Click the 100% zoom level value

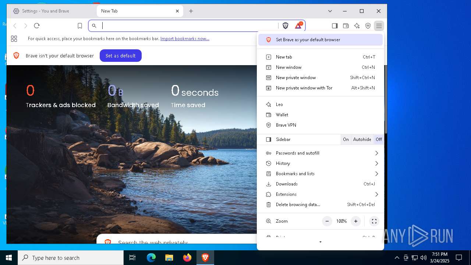coord(341,221)
